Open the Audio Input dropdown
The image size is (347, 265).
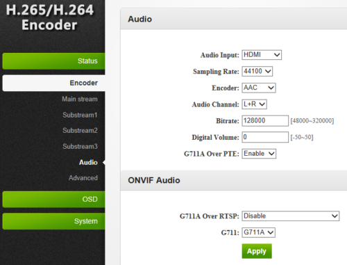[262, 55]
